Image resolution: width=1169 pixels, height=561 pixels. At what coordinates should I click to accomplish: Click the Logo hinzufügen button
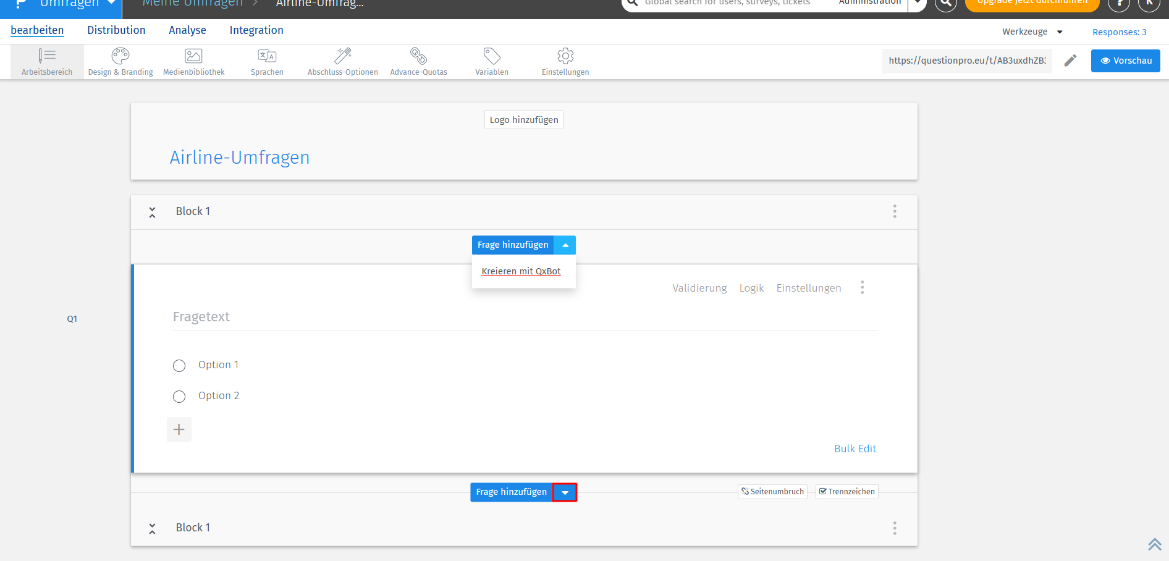(x=524, y=120)
